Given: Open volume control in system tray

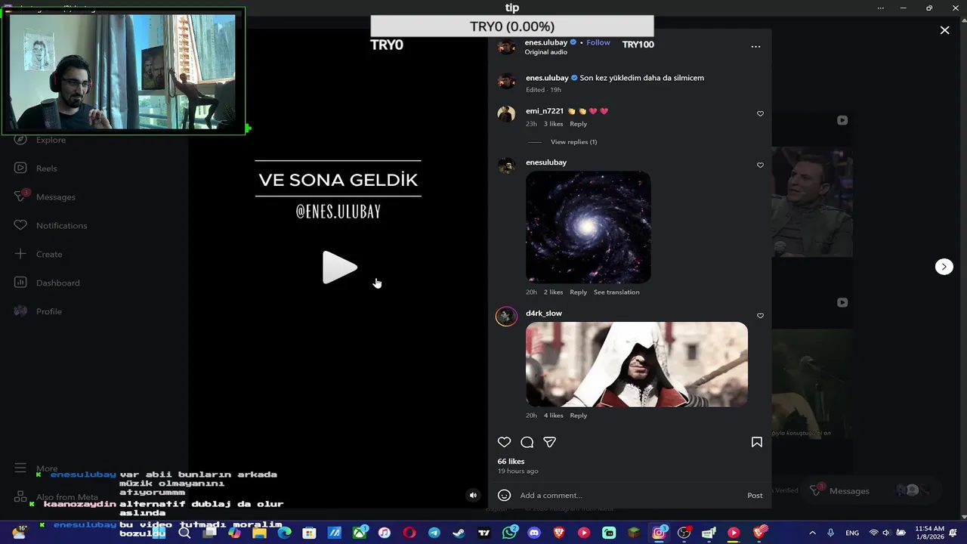Looking at the screenshot, I should point(886,533).
